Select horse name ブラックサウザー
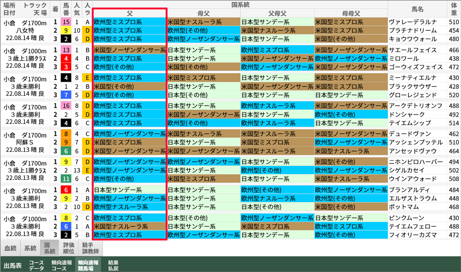The height and width of the screenshot is (272, 461). [413, 87]
